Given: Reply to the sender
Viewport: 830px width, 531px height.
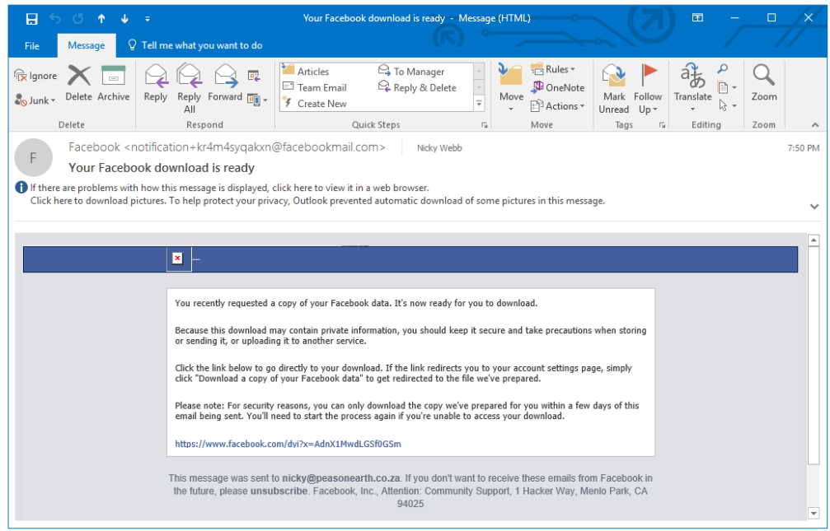Looking at the screenshot, I should coord(156,83).
